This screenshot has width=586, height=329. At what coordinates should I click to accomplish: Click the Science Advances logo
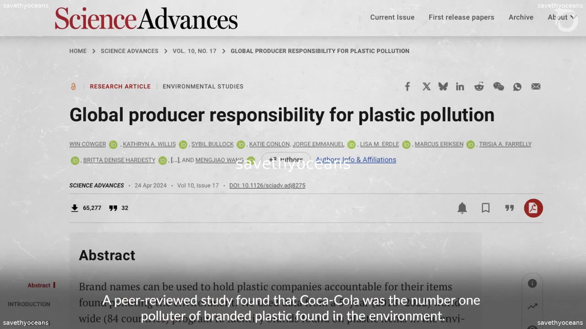(x=146, y=18)
